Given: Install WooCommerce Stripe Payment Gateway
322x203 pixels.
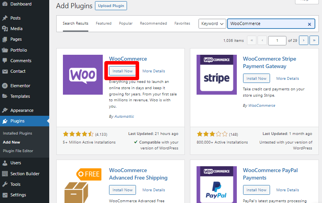Looking at the screenshot, I should 256,78.
